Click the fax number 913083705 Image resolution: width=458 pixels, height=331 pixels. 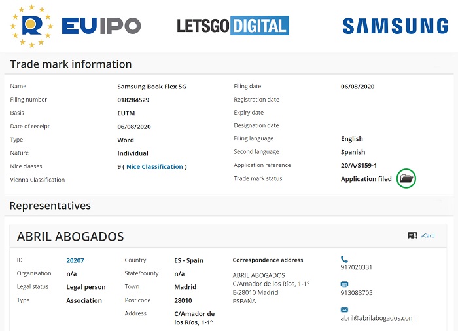click(357, 292)
